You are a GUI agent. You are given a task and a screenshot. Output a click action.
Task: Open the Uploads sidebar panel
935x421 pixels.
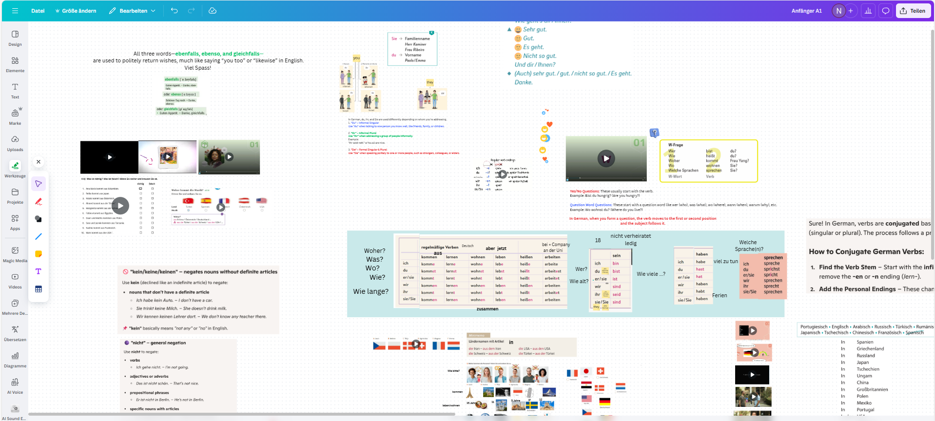(15, 143)
